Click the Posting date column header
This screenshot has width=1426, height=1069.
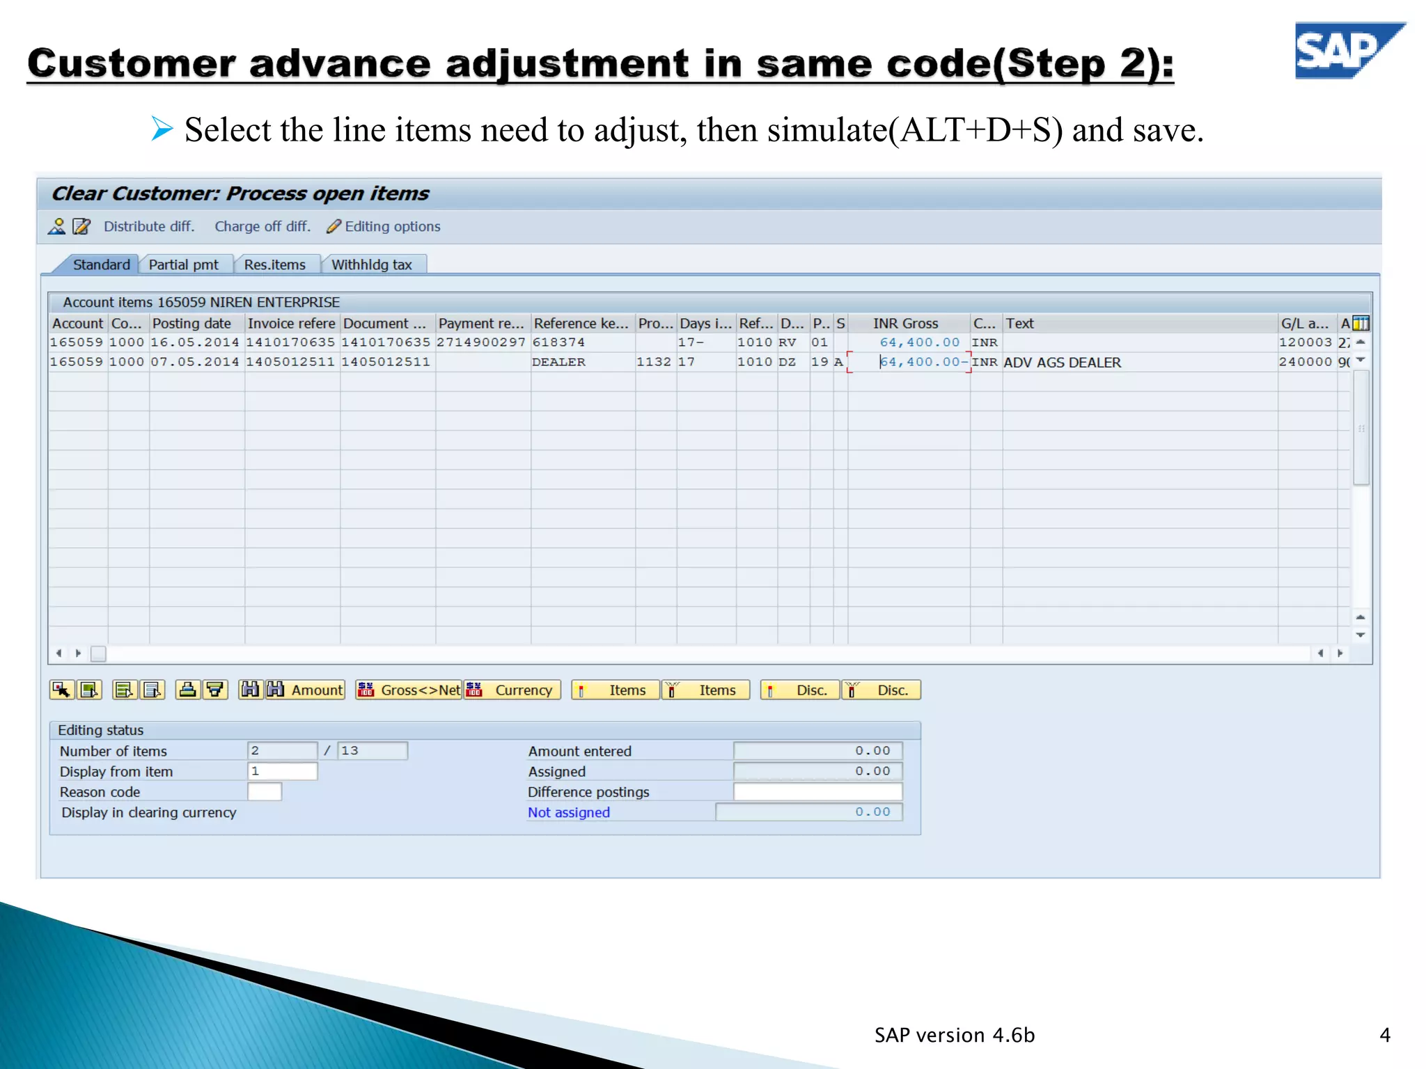click(196, 323)
